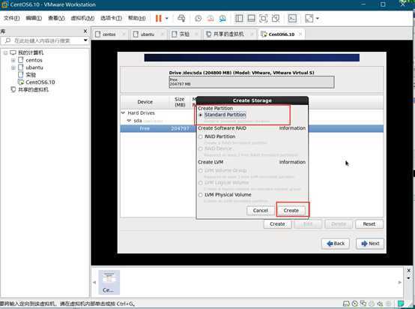
Task: Open the snapshot manager icon
Action: pos(222,18)
